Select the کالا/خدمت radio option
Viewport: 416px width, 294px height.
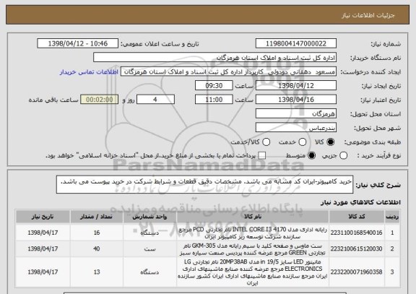click(x=266, y=142)
